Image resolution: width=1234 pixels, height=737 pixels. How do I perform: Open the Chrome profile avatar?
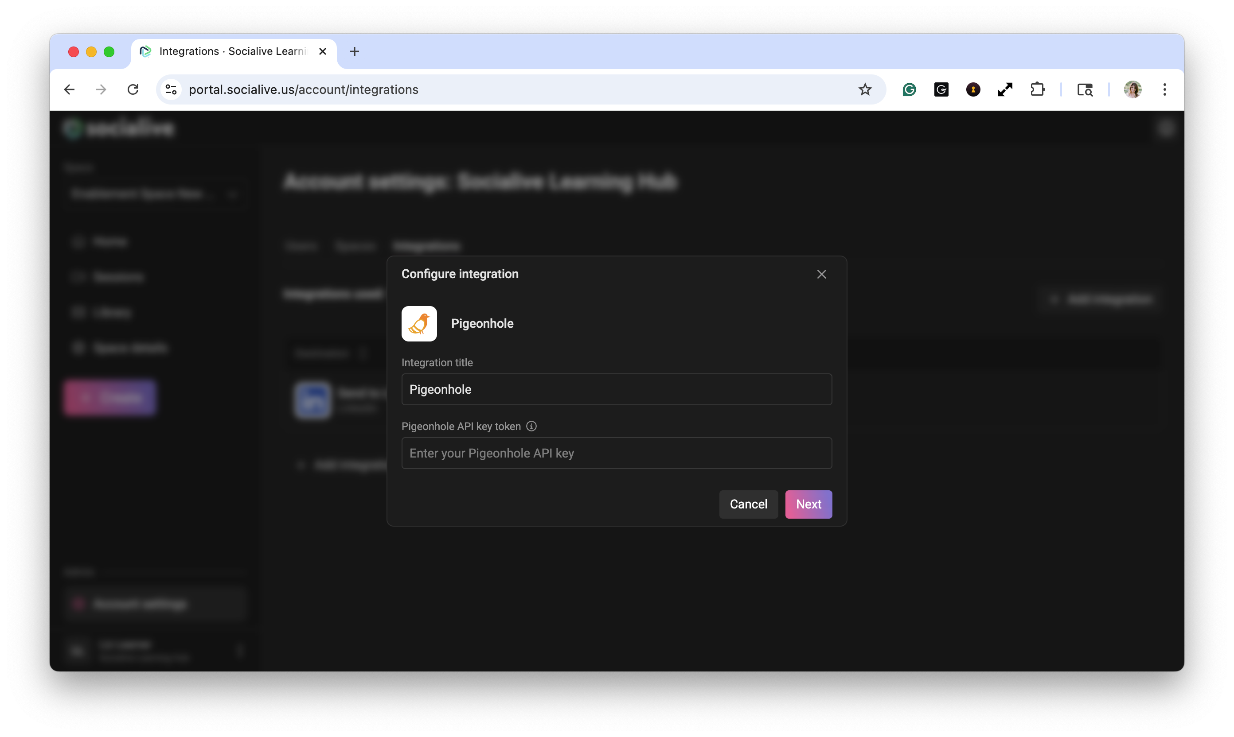coord(1132,89)
